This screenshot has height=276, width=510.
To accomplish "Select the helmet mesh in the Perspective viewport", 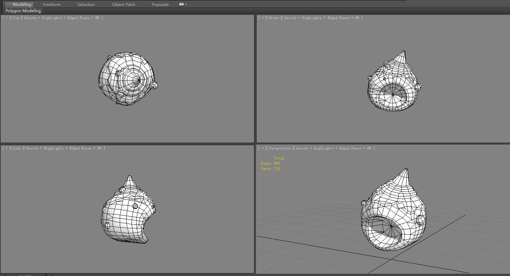I will point(394,210).
